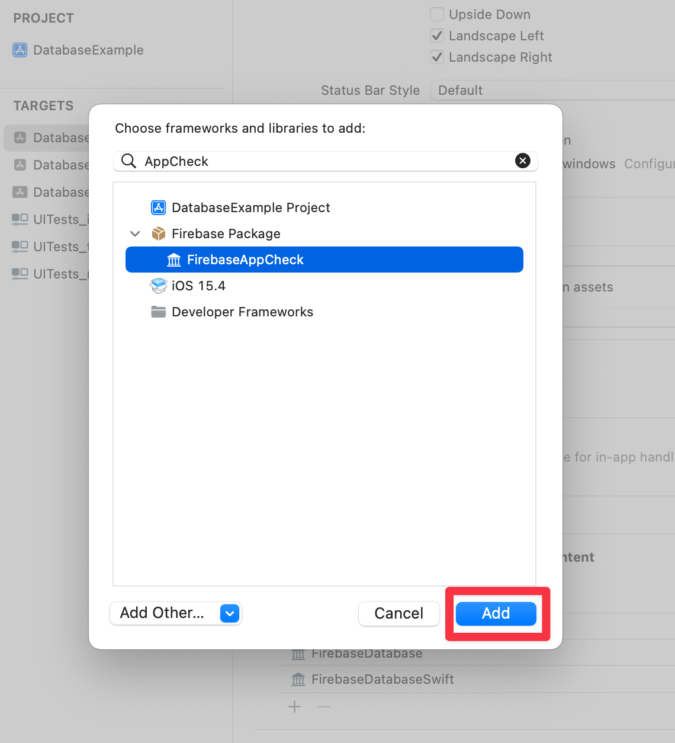
Task: Click the DatabaseExample Project Xcode icon in list
Action: (158, 207)
